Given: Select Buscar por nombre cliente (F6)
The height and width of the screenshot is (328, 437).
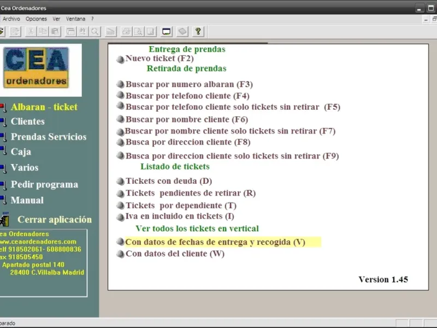Looking at the screenshot, I should point(187,119).
